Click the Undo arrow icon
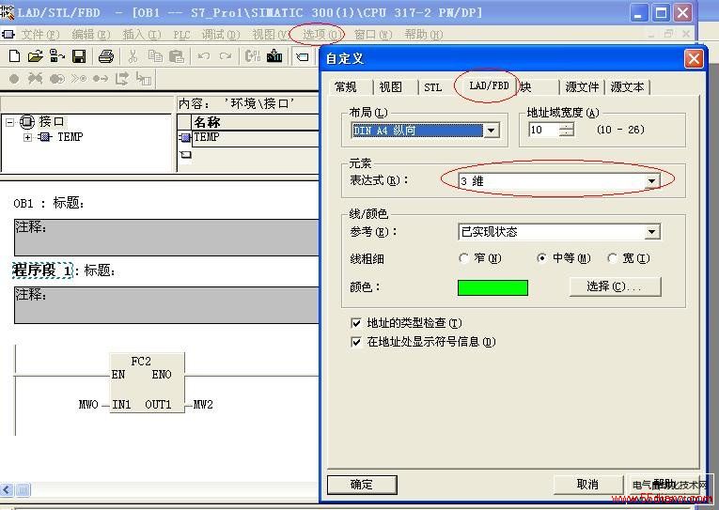The height and width of the screenshot is (510, 719). coord(204,56)
